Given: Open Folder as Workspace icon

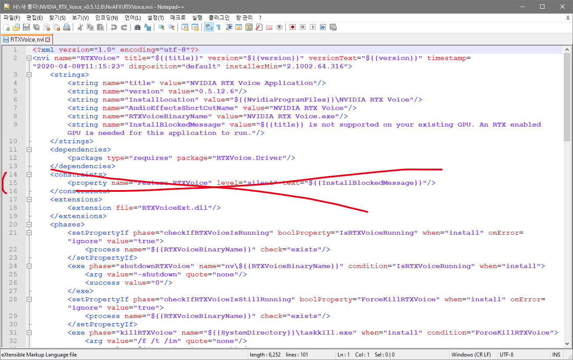Looking at the screenshot, I should pyautogui.click(x=269, y=27).
